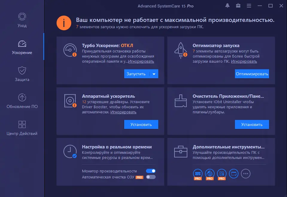Open the hamburger menu in title bar
Viewport: 287px width, 197px height.
[249, 6]
